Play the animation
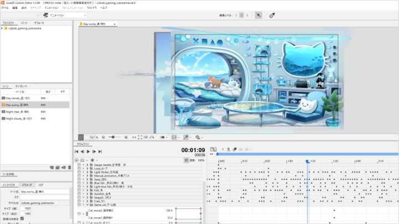 [x=88, y=152]
